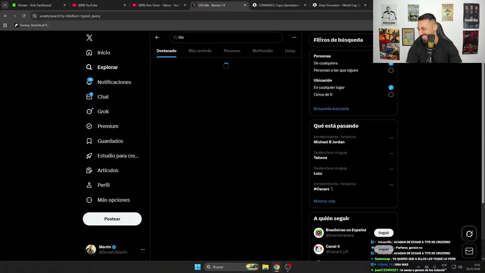485x273 pixels.
Task: Switch to Listas tab
Action: (x=290, y=51)
